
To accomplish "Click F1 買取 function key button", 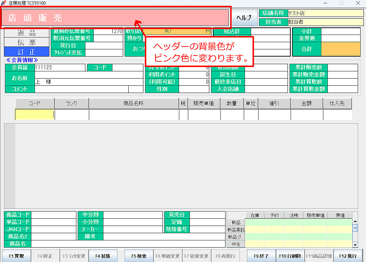I will (x=17, y=256).
